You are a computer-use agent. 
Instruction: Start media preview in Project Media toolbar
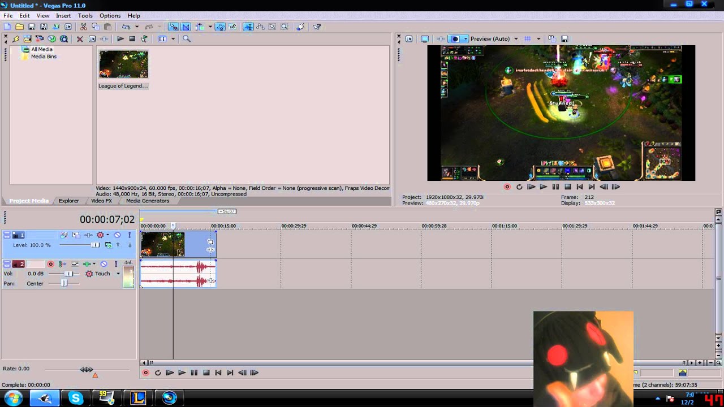pyautogui.click(x=120, y=39)
